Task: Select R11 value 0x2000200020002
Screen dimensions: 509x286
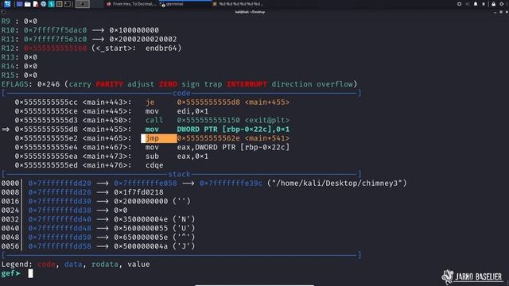Action: click(143, 39)
